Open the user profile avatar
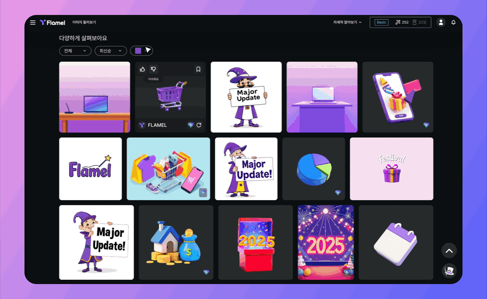 coord(441,22)
